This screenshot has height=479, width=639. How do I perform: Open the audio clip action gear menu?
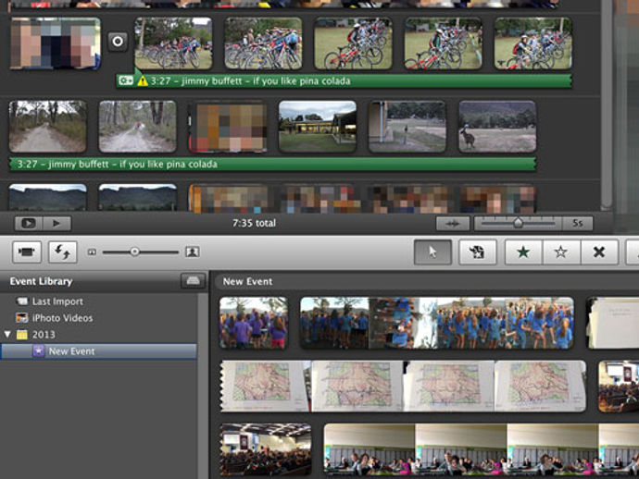pos(126,80)
